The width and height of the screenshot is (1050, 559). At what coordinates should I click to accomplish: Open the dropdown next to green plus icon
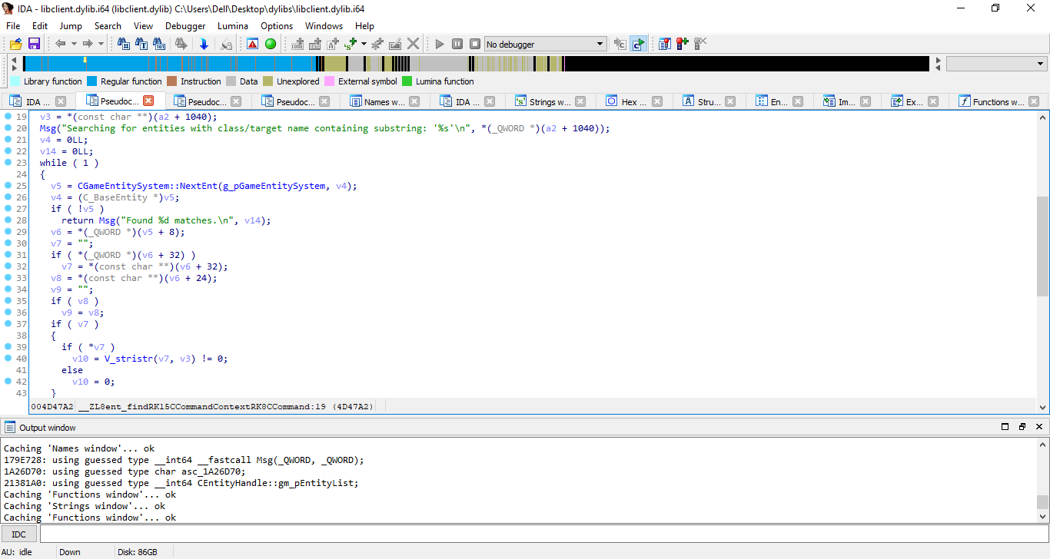pos(364,44)
